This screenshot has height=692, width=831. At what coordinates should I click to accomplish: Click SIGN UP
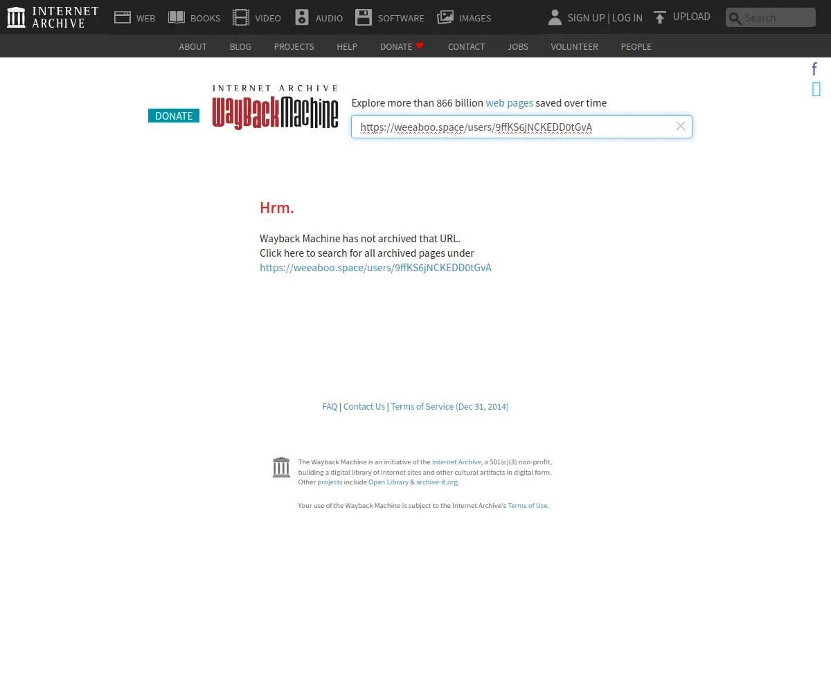[x=586, y=18]
